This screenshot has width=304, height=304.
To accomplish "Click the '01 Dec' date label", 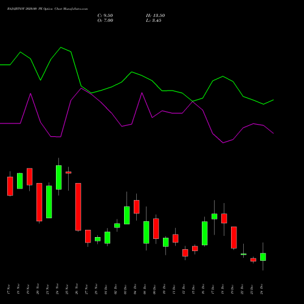I will 106,289.
